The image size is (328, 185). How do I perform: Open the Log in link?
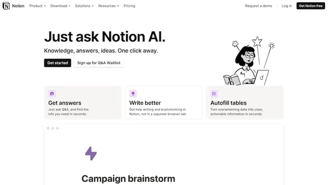(287, 6)
